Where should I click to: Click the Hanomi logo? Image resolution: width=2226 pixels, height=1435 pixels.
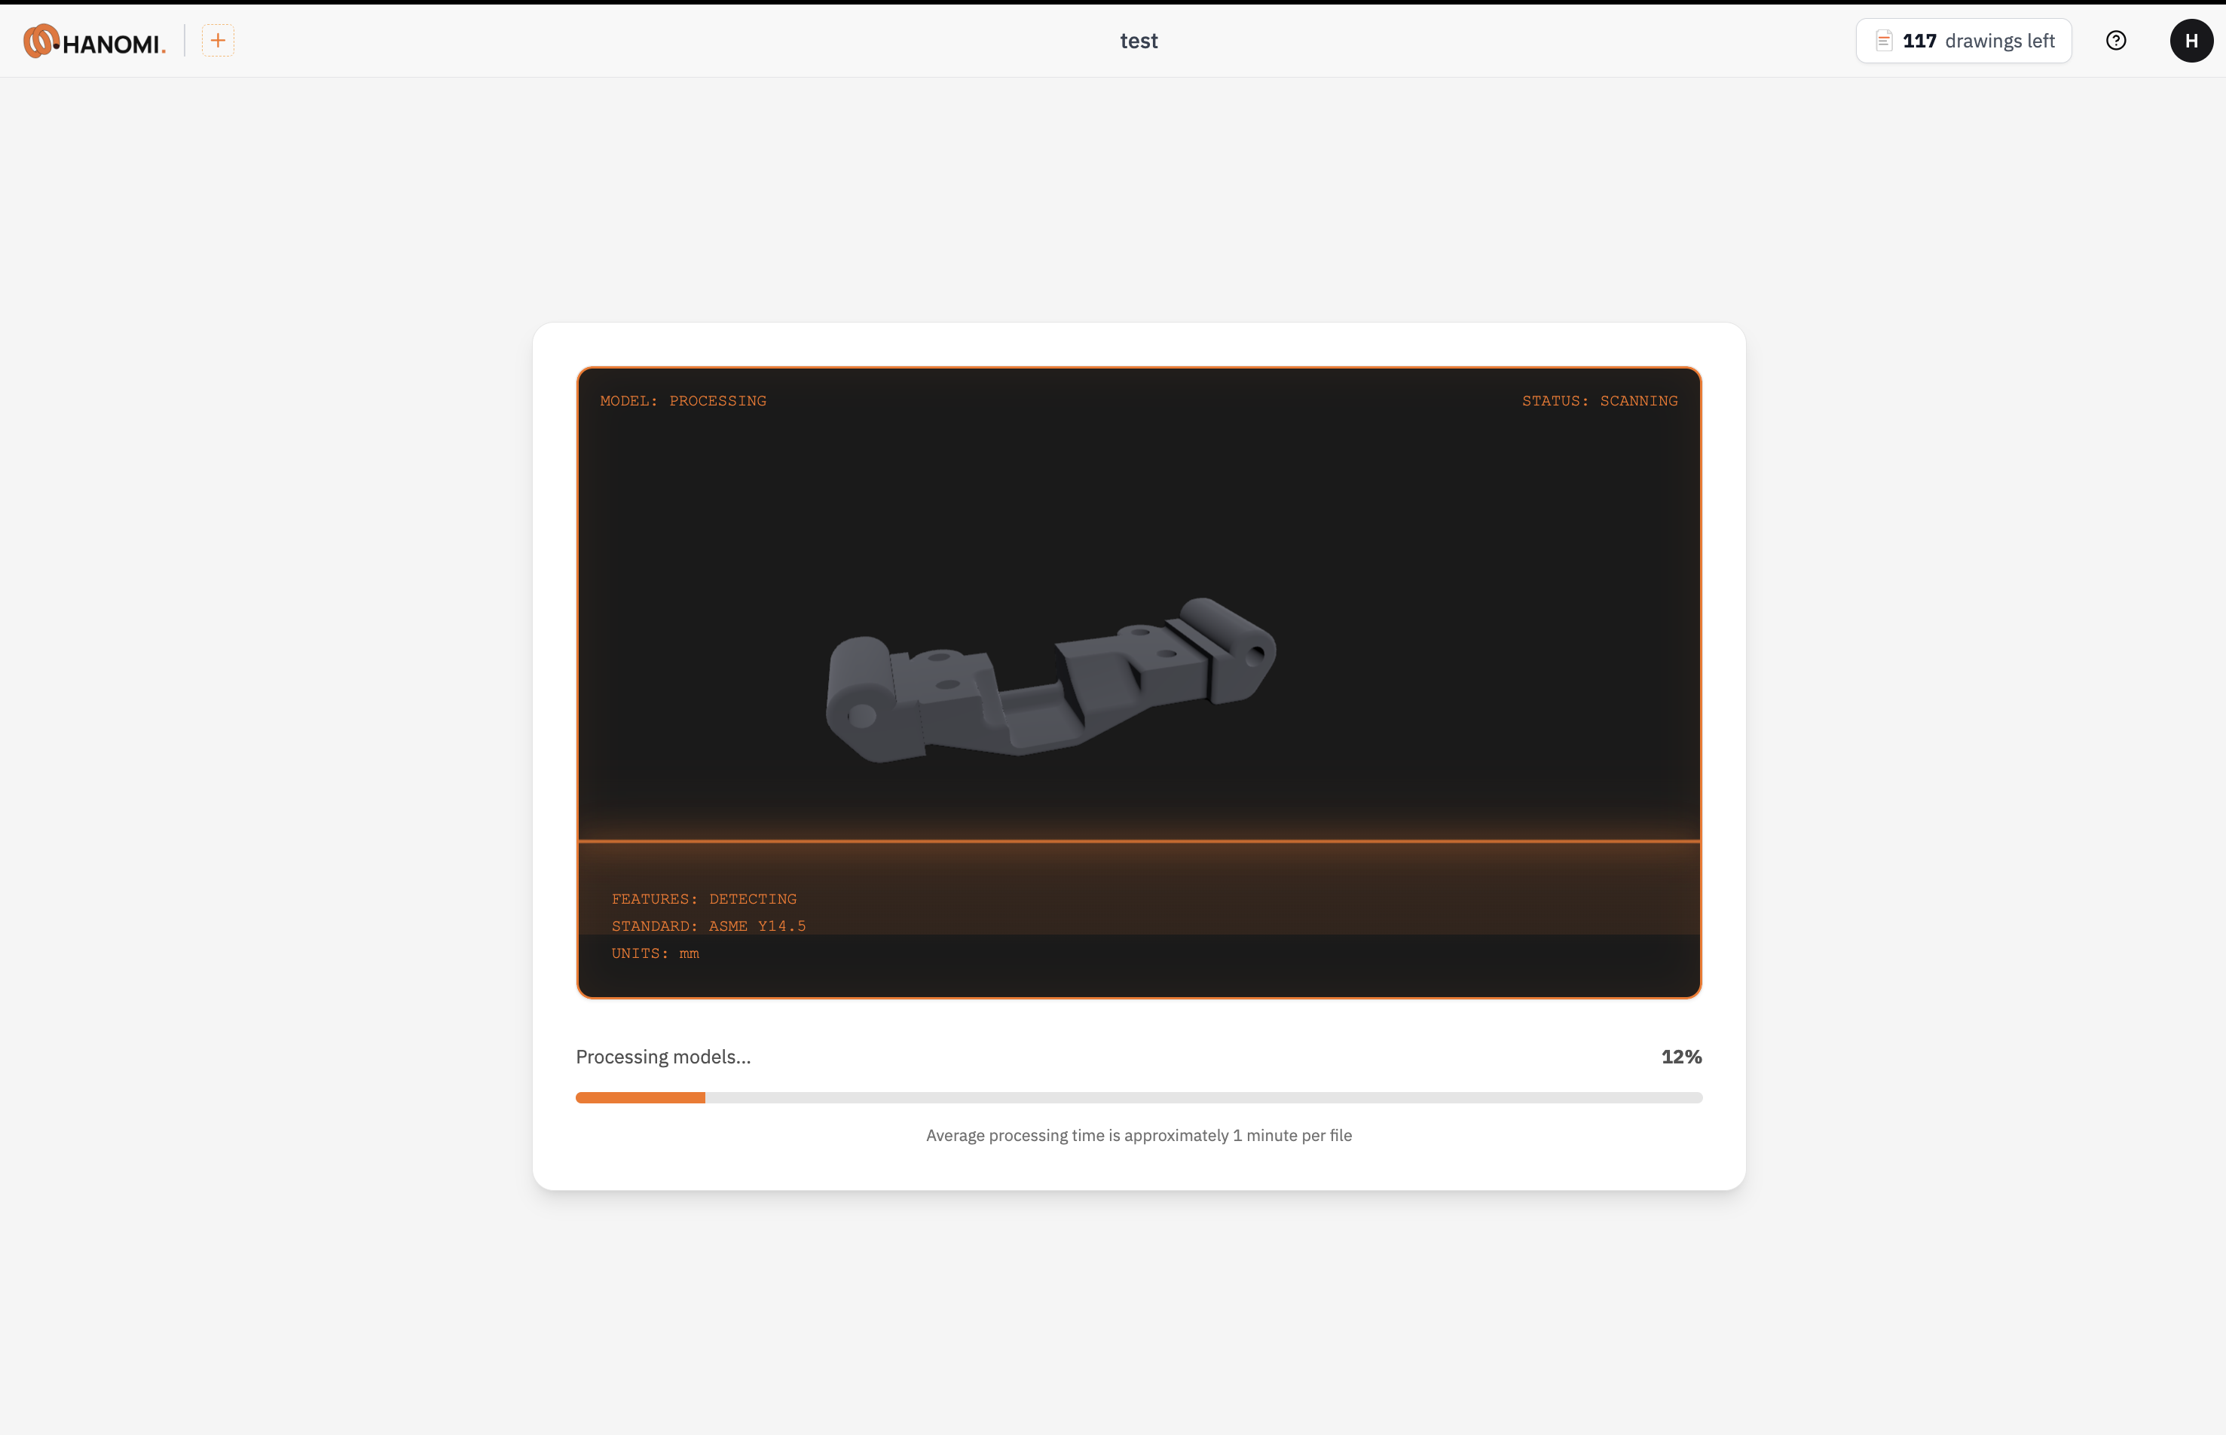click(x=41, y=41)
